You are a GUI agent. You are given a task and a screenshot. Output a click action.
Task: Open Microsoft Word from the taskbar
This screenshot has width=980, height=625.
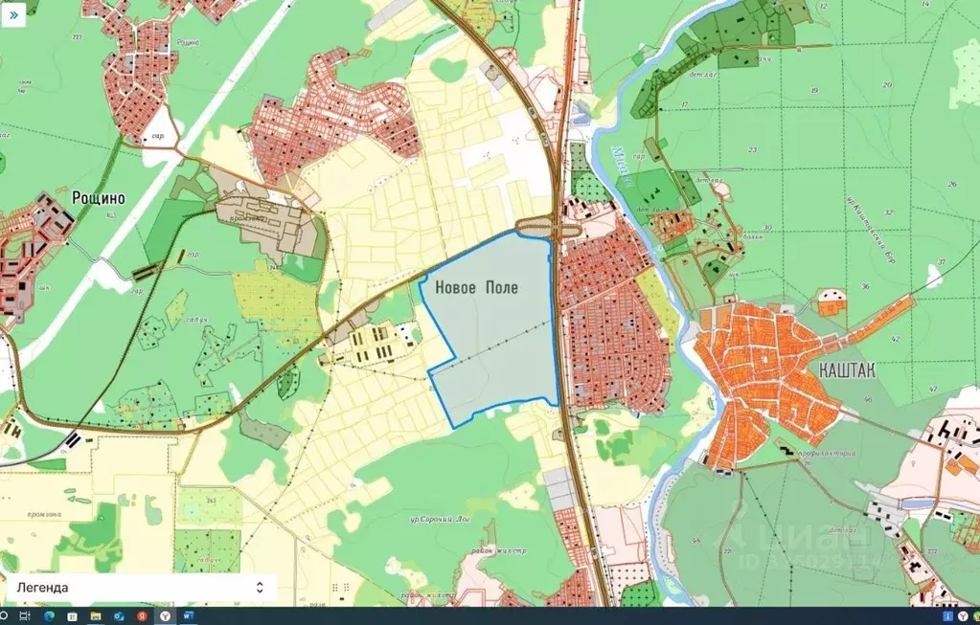[x=188, y=615]
